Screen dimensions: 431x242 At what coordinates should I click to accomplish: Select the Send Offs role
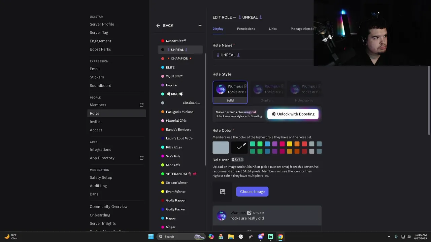point(180,165)
